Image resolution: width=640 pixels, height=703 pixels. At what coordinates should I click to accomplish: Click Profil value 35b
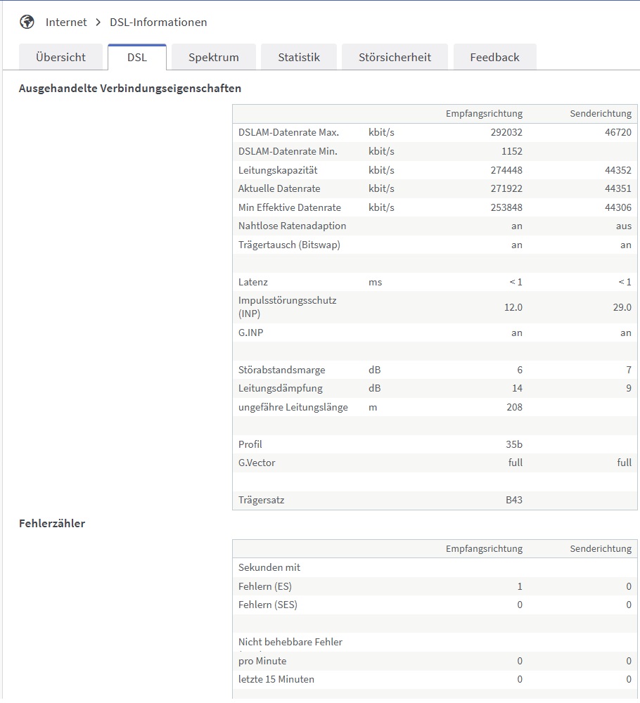coord(514,444)
